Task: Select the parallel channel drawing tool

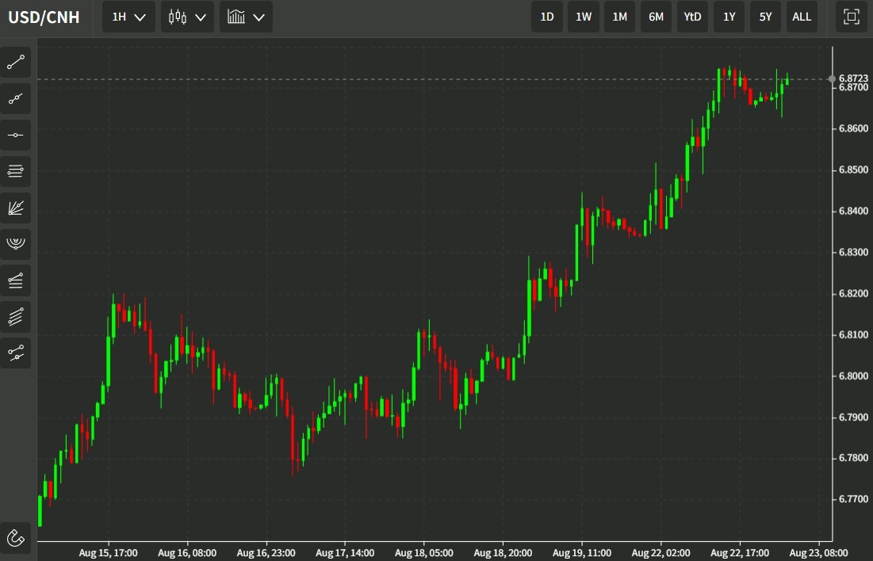Action: coord(16,317)
